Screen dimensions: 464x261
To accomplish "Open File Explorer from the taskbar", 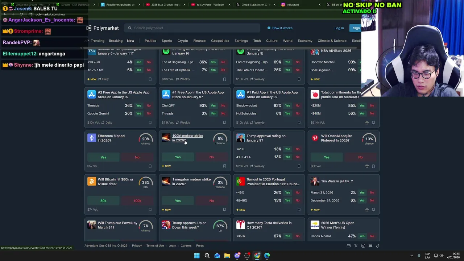I will pos(227,256).
